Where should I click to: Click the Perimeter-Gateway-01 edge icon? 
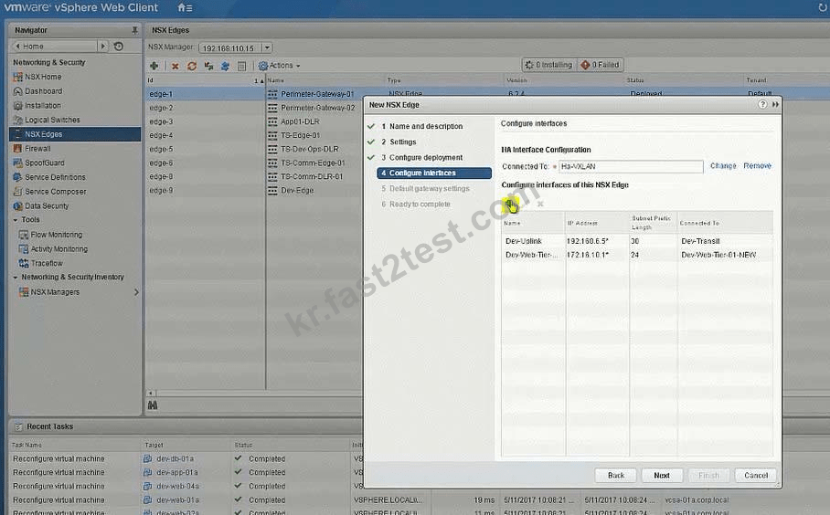click(x=272, y=94)
